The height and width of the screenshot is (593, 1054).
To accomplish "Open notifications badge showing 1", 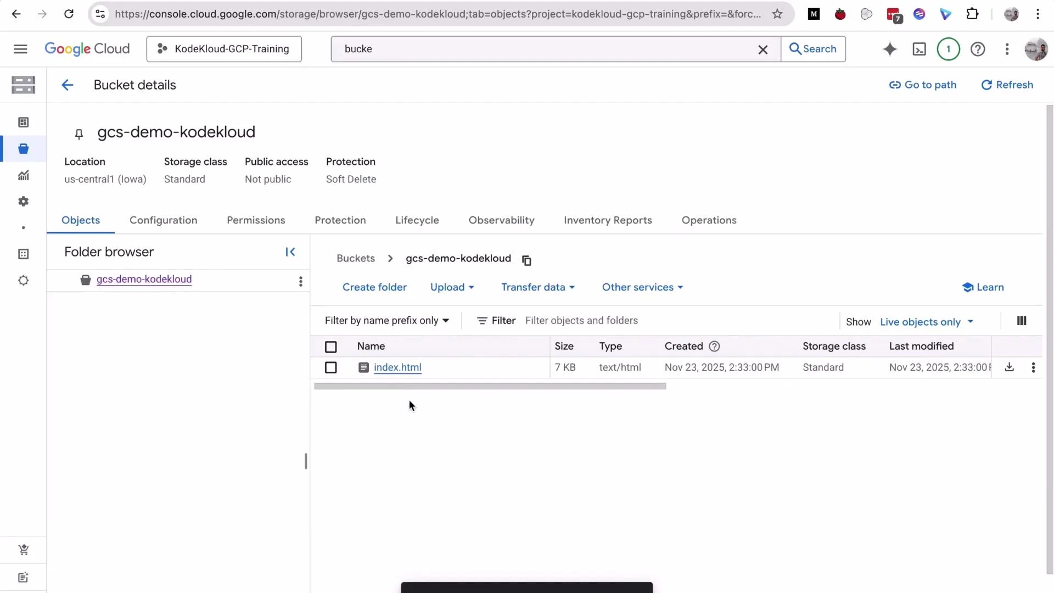I will click(948, 49).
